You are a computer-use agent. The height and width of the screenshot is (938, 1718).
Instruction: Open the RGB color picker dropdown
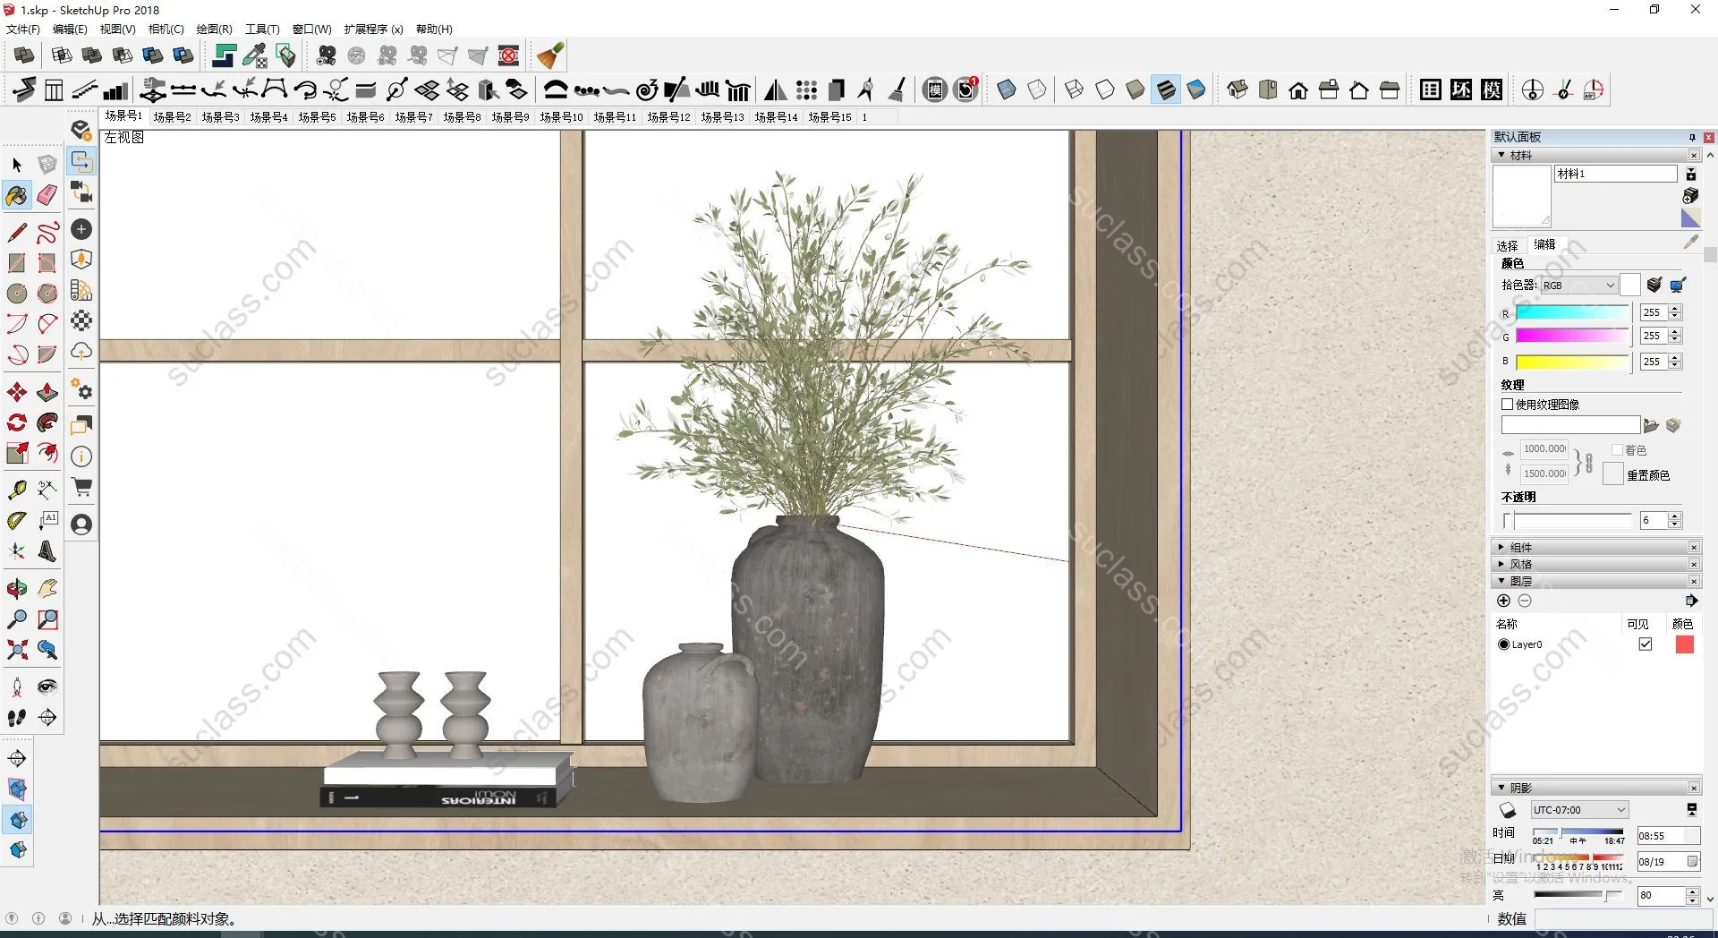1578,286
